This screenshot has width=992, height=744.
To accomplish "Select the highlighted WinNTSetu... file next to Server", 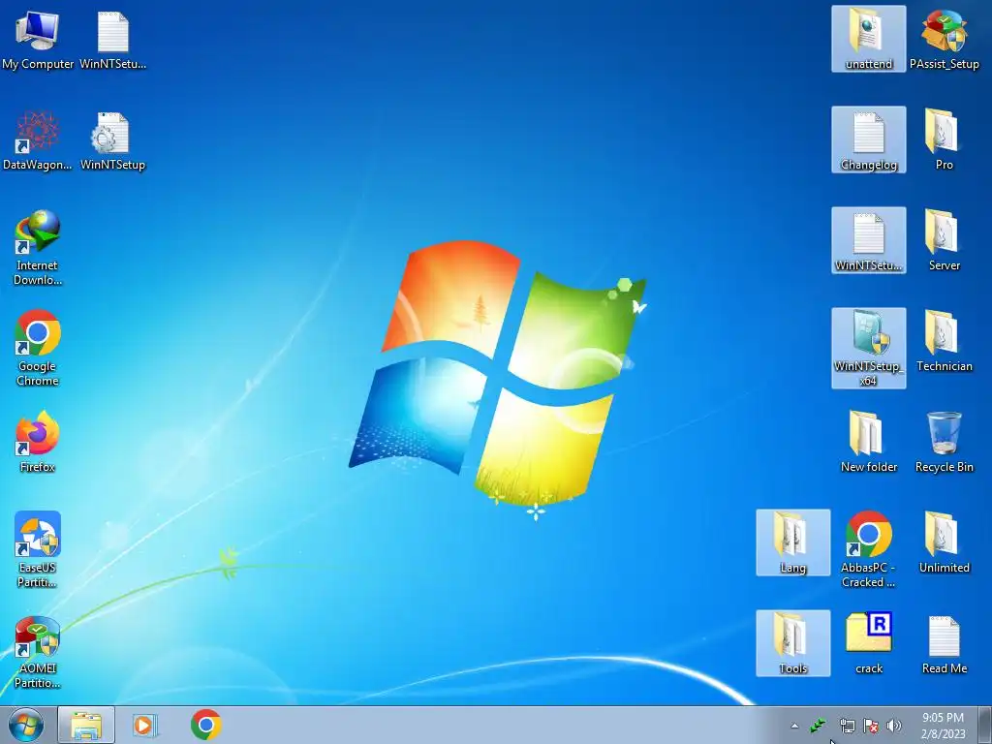I will [868, 240].
